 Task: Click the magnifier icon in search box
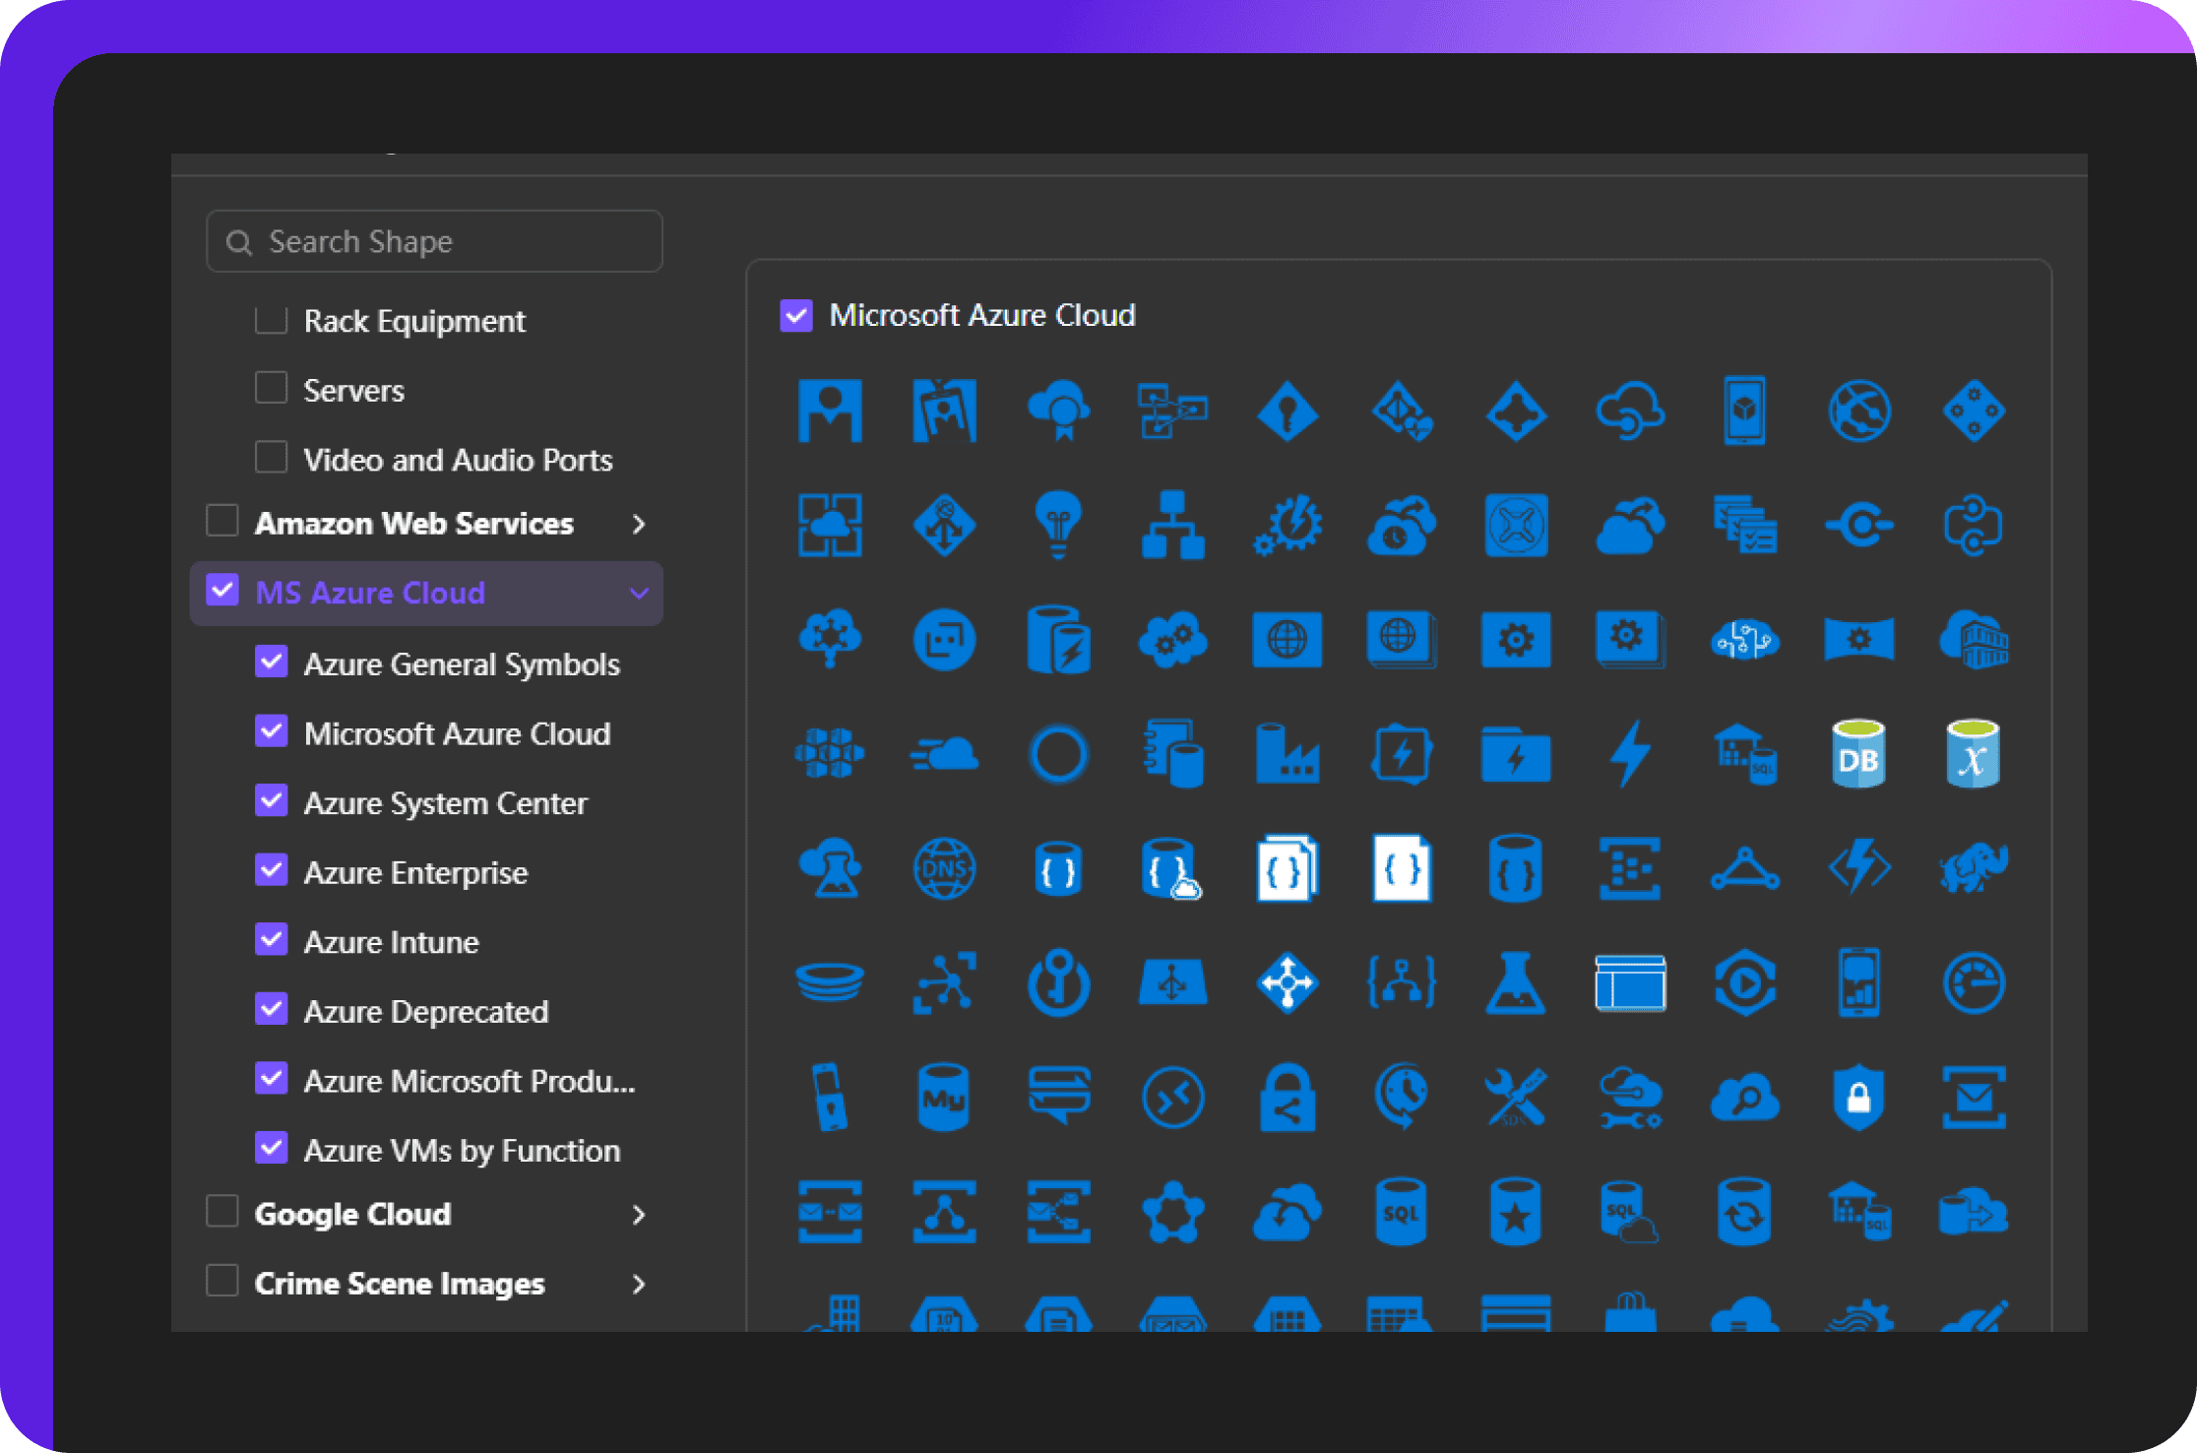pos(239,242)
